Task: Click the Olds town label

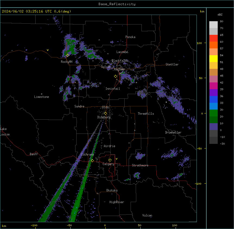Action: pos(105,107)
